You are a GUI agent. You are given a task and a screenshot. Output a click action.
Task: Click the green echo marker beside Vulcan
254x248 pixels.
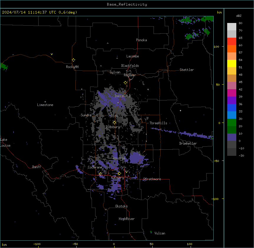(x=151, y=232)
